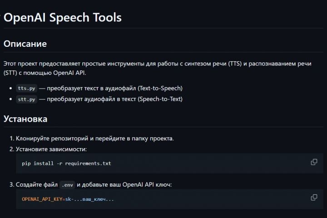Click the pip install -r requirements.txt text
This screenshot has width=327, height=218.
click(x=66, y=163)
